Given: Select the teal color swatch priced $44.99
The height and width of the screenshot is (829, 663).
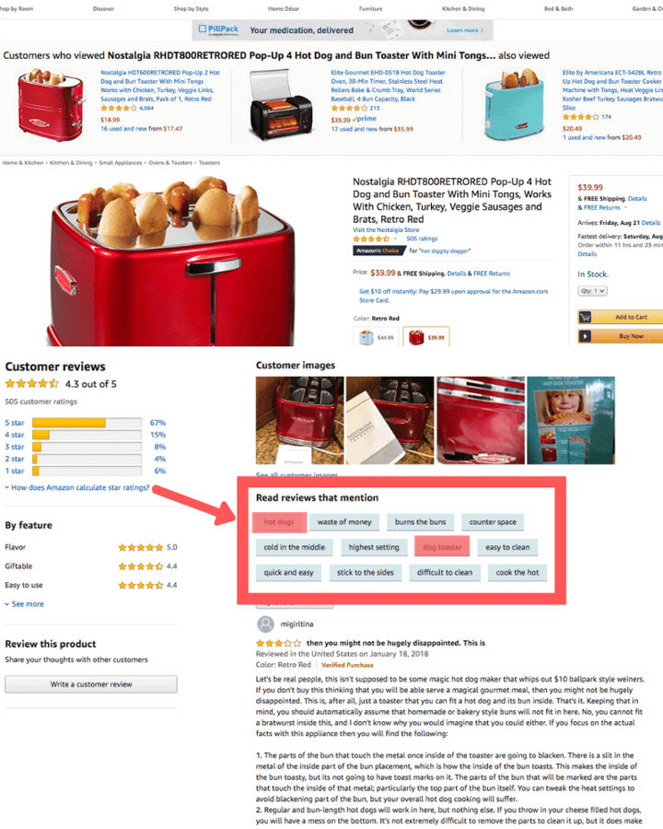Looking at the screenshot, I should tap(377, 337).
